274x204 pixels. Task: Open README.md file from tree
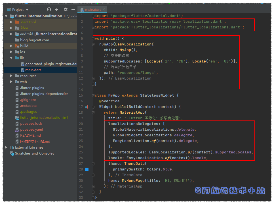(30, 136)
